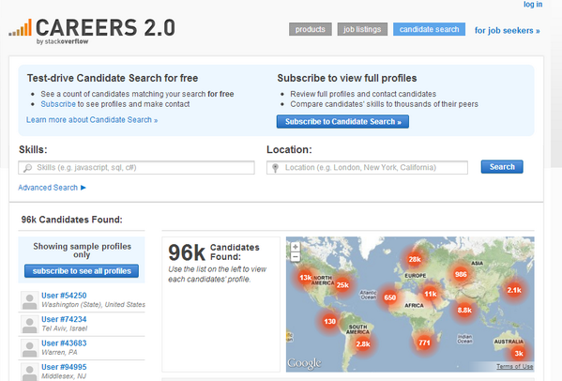
Task: Select the 2.1k map cluster marker
Action: point(514,290)
